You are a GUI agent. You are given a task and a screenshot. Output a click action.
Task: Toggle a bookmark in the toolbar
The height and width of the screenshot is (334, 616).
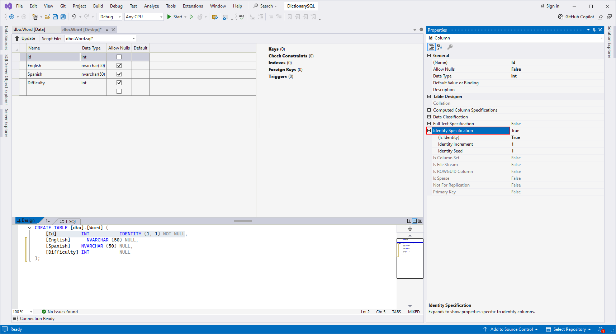289,17
